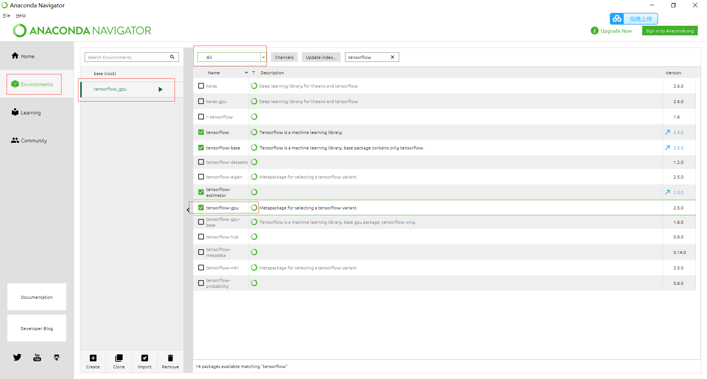Image resolution: width=707 pixels, height=379 pixels.
Task: Click the Channels button
Action: point(284,57)
